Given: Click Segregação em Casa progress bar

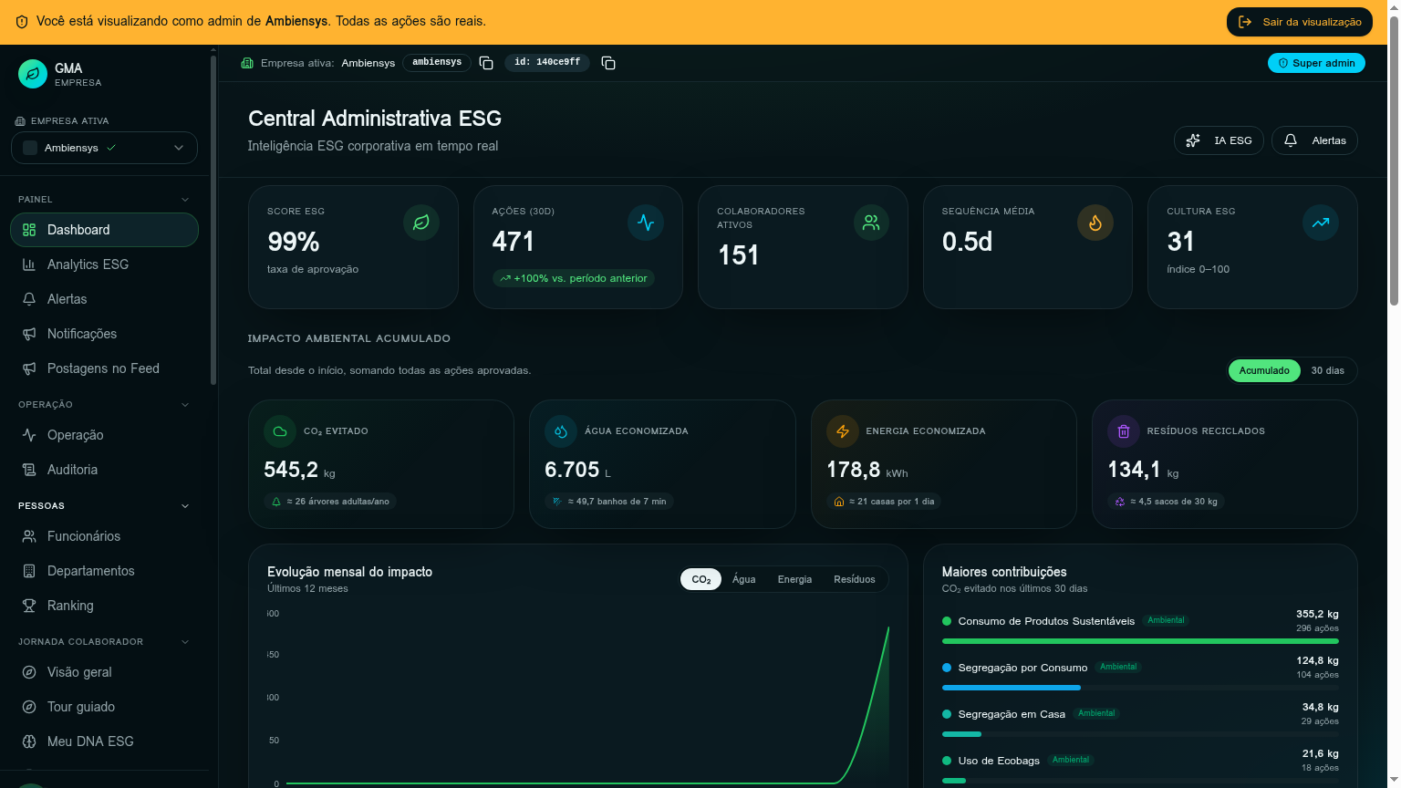Looking at the screenshot, I should pos(1140,734).
